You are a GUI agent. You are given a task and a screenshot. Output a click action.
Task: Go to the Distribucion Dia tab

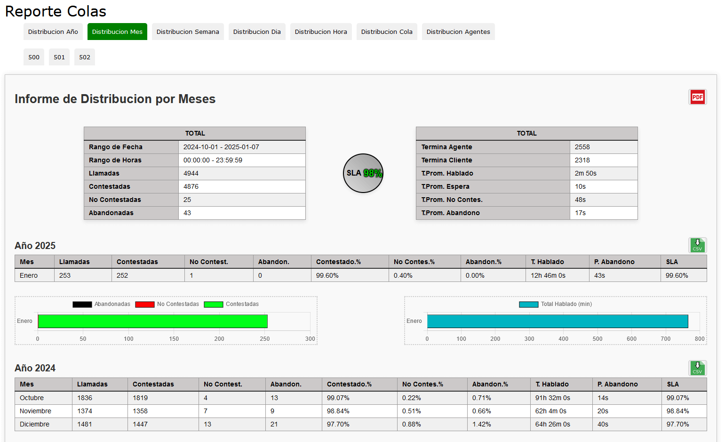[257, 32]
